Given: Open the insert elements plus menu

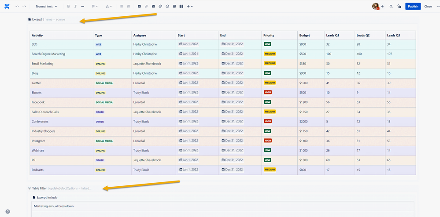Looking at the screenshot, I should click(190, 6).
